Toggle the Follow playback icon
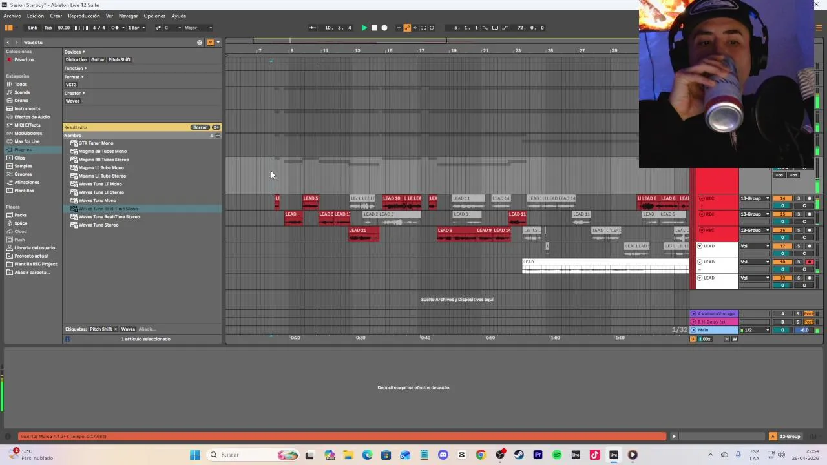Screen dimensions: 827x465 click(x=312, y=28)
